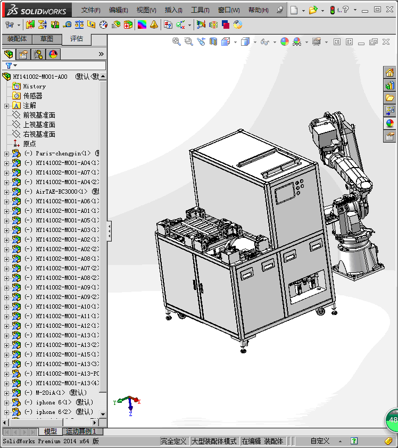Click the traffic light Rebuild icon
The width and height of the screenshot is (398, 448).
tap(333, 10)
